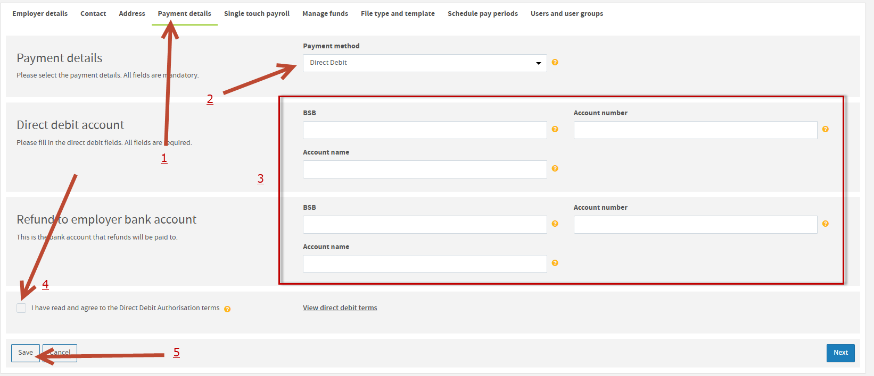Switch to the Single touch payroll tab
This screenshot has width=874, height=376.
257,14
